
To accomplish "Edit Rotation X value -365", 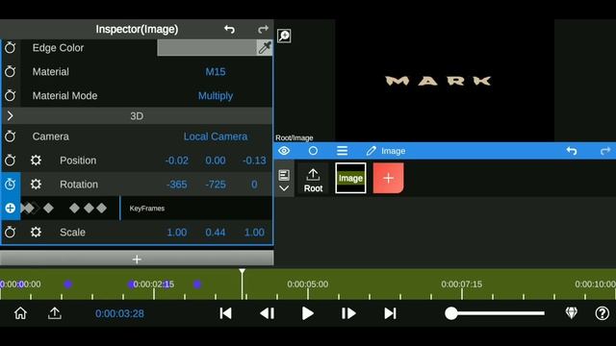I will tap(176, 184).
